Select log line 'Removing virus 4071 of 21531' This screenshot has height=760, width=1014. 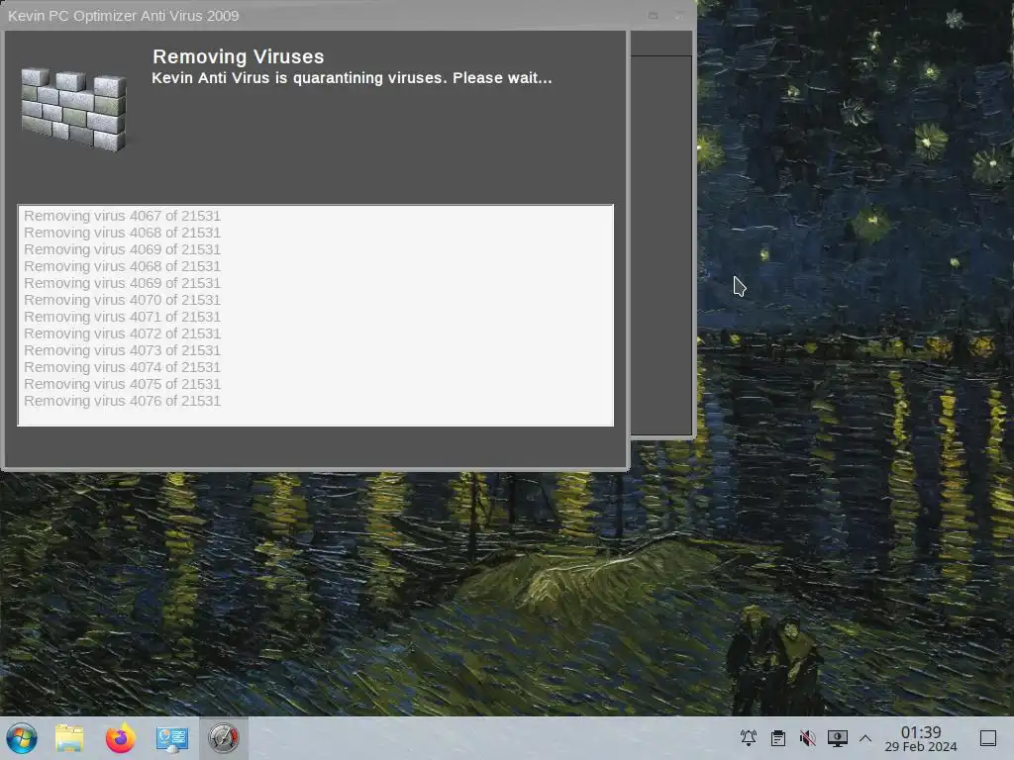122,317
